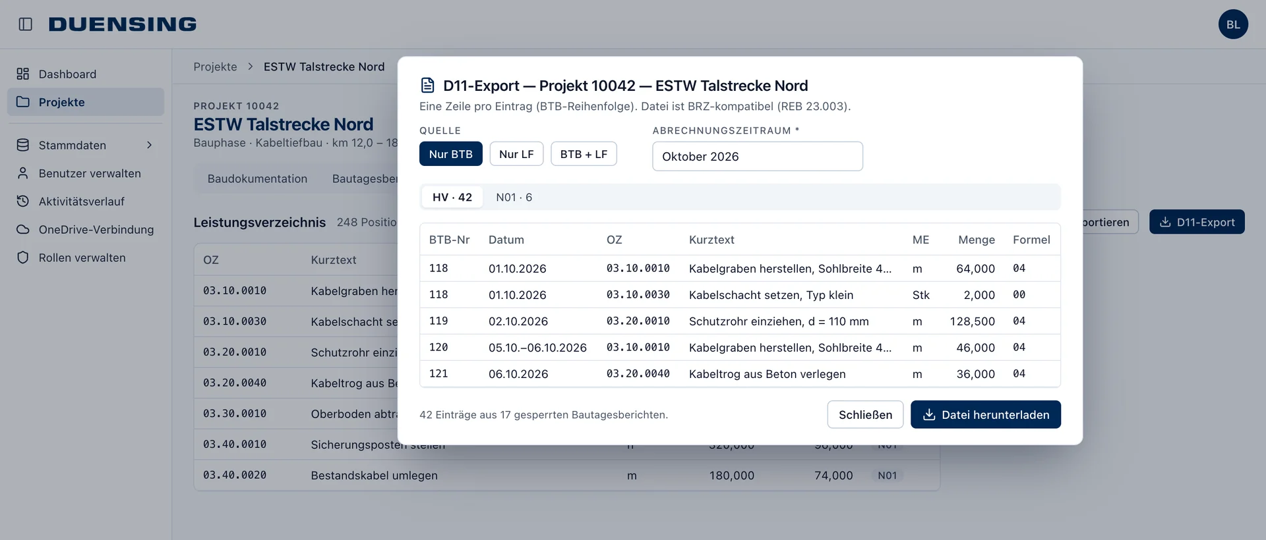Open the BL user avatar menu
Viewport: 1266px width, 540px height.
click(1233, 24)
